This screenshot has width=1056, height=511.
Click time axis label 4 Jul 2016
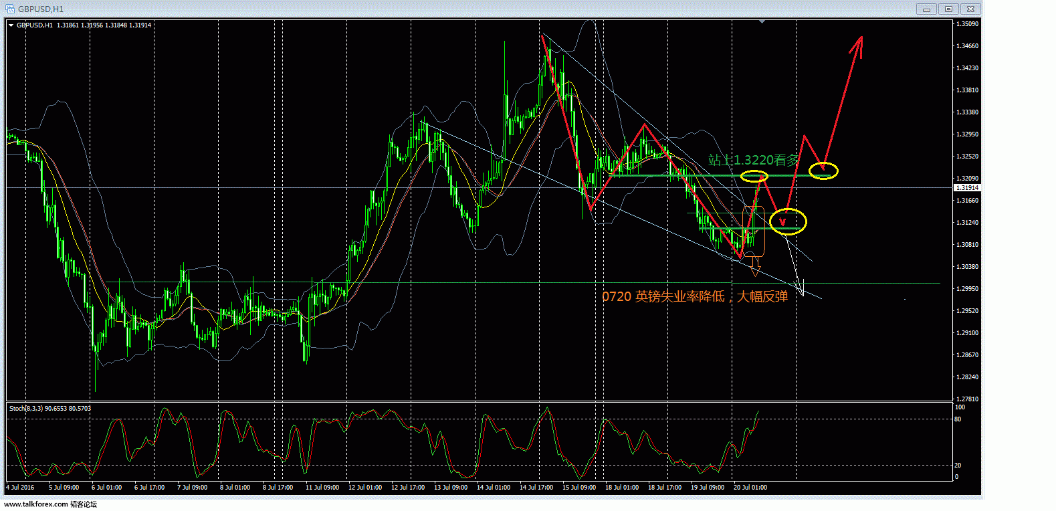click(x=19, y=488)
